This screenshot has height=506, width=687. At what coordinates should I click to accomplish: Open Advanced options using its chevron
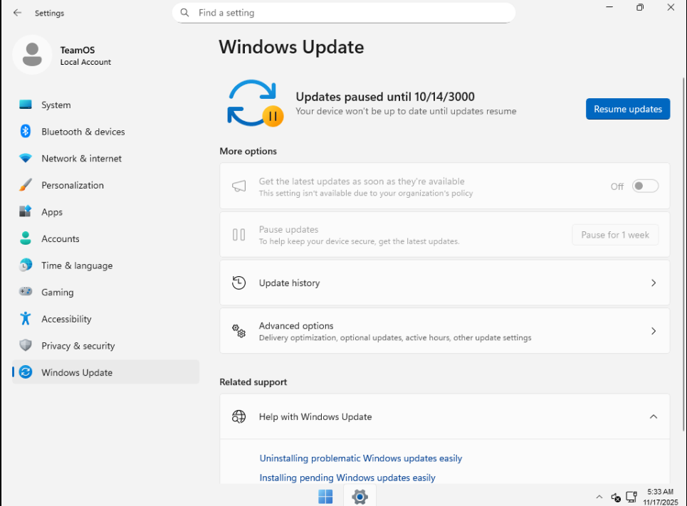point(654,331)
